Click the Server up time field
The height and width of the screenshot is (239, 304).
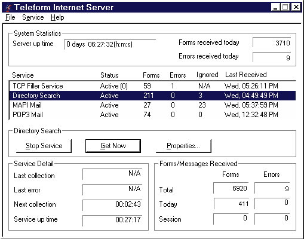[x=110, y=44]
